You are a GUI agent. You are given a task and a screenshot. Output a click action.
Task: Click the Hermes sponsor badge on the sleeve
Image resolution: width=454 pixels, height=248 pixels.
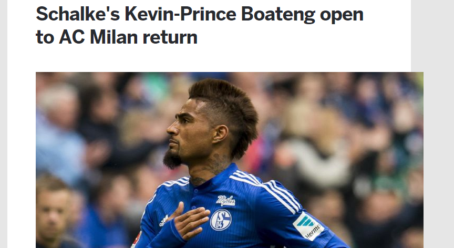coord(308,226)
